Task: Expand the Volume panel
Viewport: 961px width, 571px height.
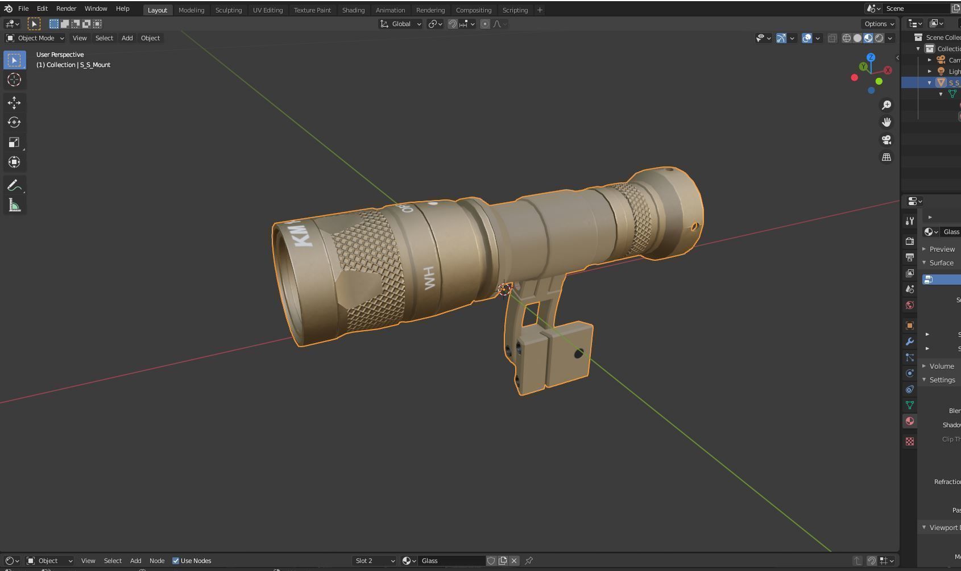Action: (x=941, y=366)
